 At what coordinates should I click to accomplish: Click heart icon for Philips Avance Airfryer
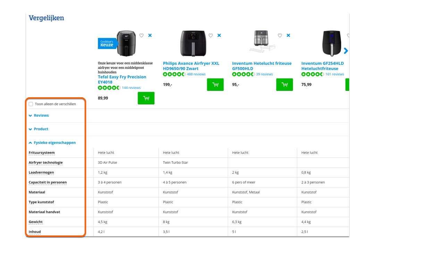tap(211, 35)
